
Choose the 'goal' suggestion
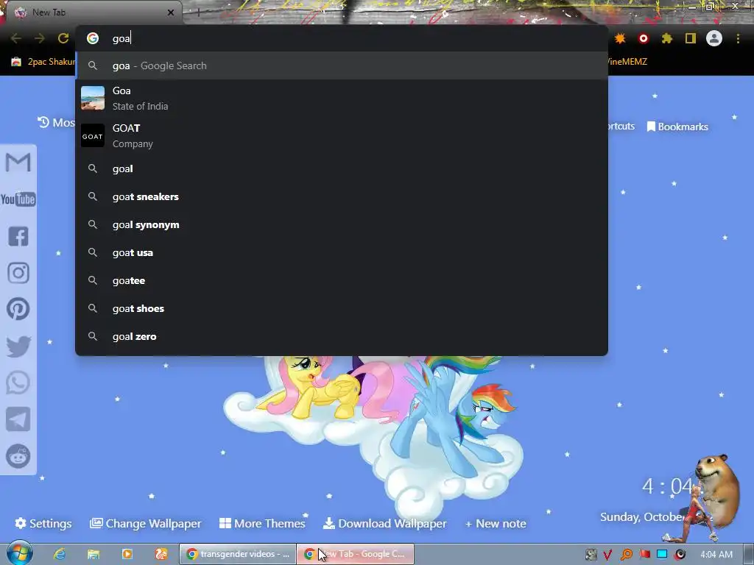pos(342,168)
